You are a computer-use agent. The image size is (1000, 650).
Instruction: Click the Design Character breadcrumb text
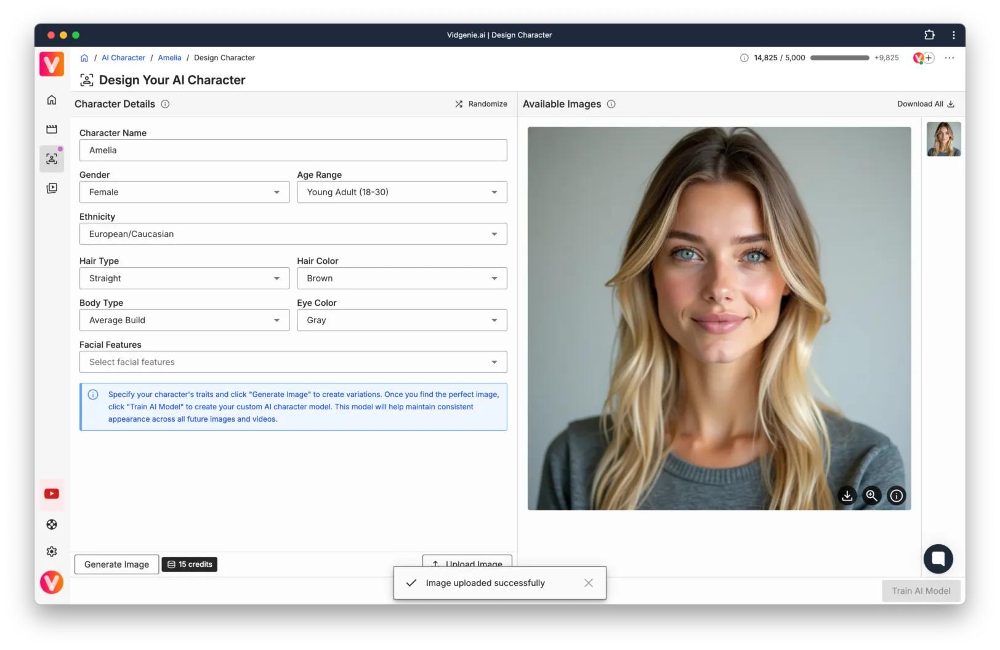(224, 58)
